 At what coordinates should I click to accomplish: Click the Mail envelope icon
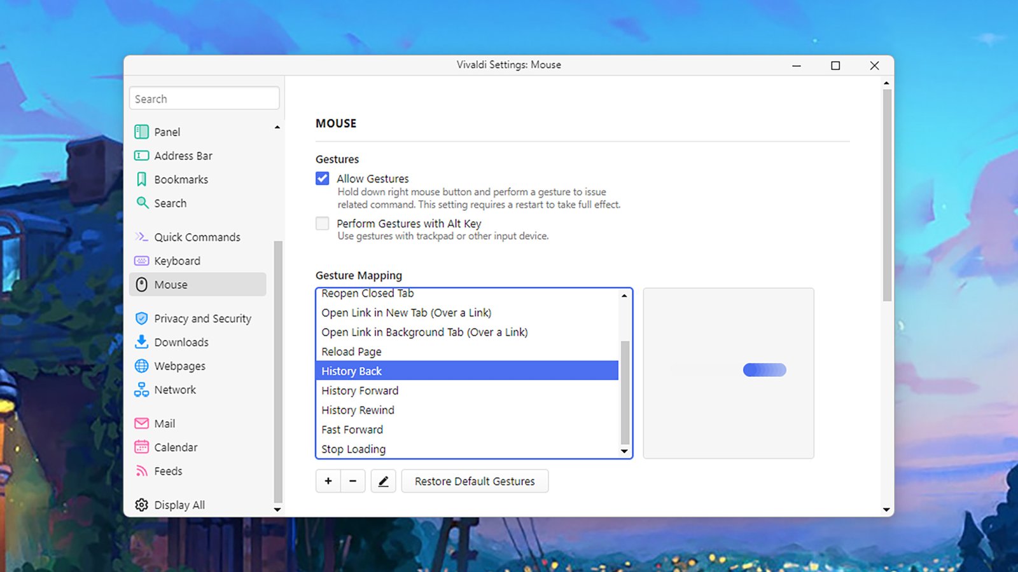coord(142,423)
